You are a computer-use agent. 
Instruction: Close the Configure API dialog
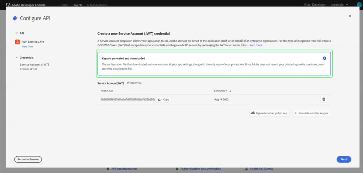coord(350,16)
